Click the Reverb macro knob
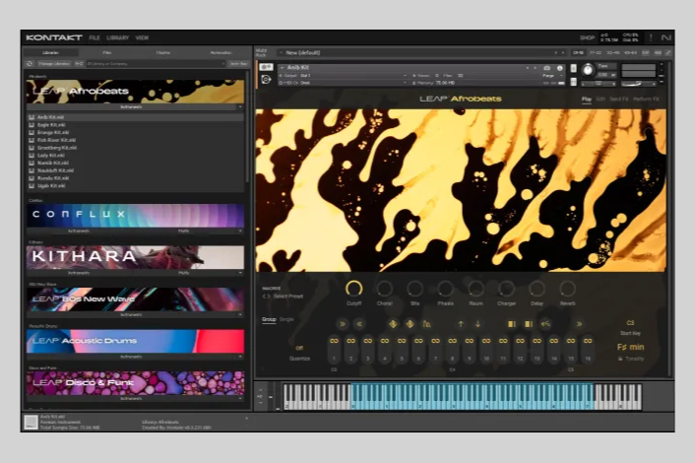Screen dimensions: 695x463 tap(567, 289)
